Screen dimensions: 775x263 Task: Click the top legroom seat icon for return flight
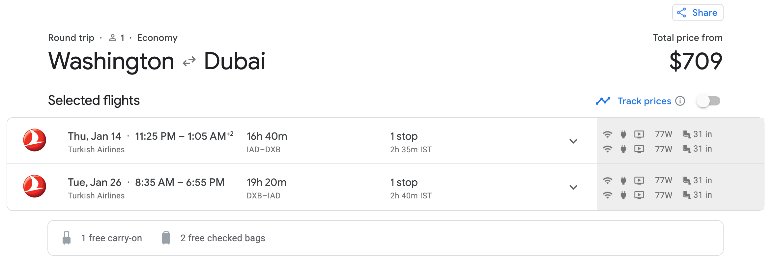pyautogui.click(x=686, y=180)
